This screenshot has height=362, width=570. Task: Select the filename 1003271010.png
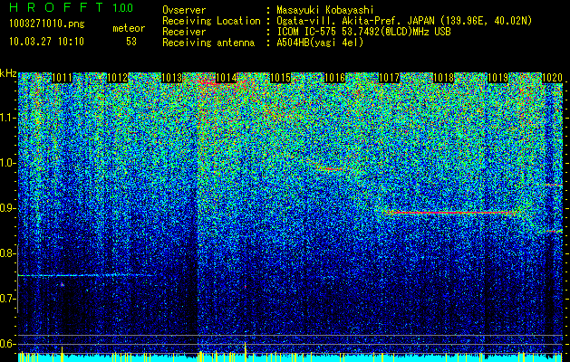click(x=47, y=24)
